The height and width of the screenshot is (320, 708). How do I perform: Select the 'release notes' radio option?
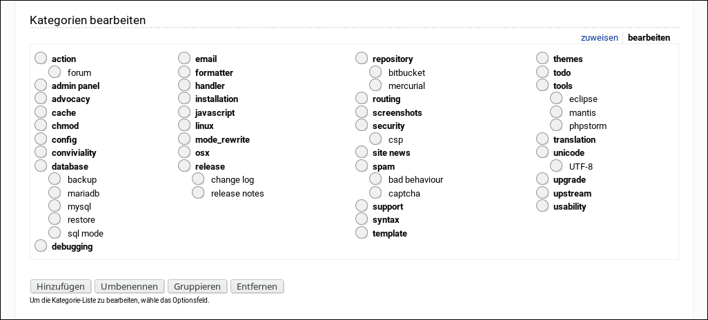pos(199,193)
